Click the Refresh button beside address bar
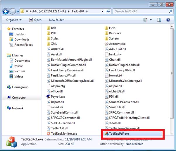 (x=108, y=11)
